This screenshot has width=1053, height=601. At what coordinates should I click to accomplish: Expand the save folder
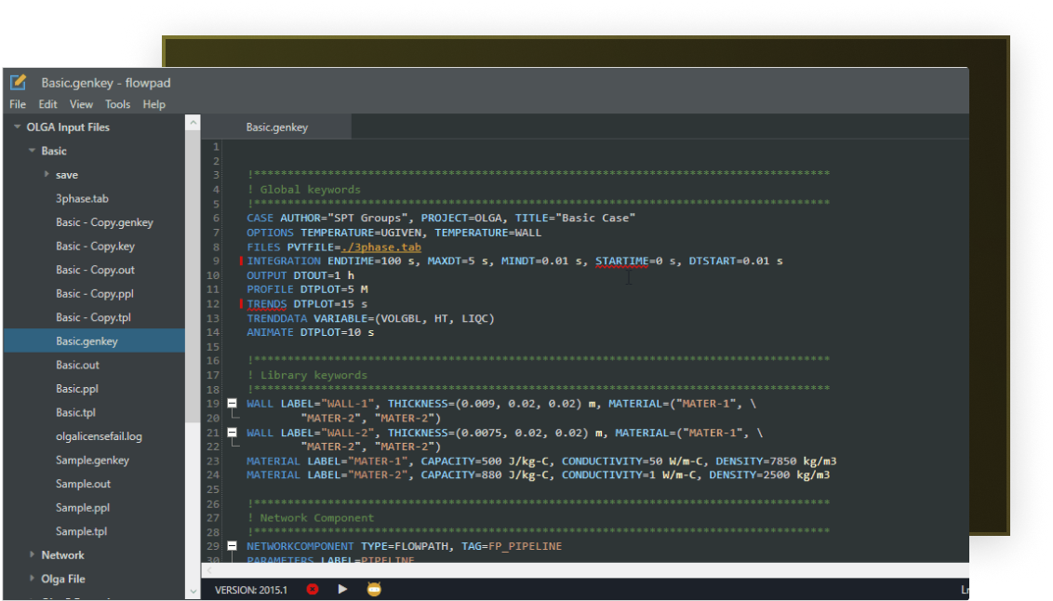(x=47, y=175)
